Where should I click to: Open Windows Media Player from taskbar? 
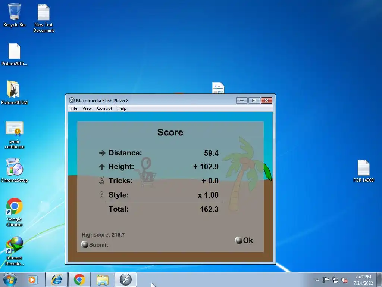click(x=32, y=280)
